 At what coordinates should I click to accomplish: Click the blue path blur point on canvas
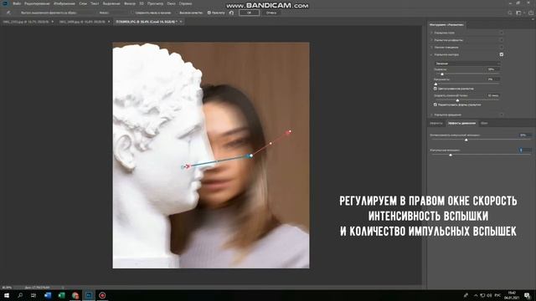250,156
